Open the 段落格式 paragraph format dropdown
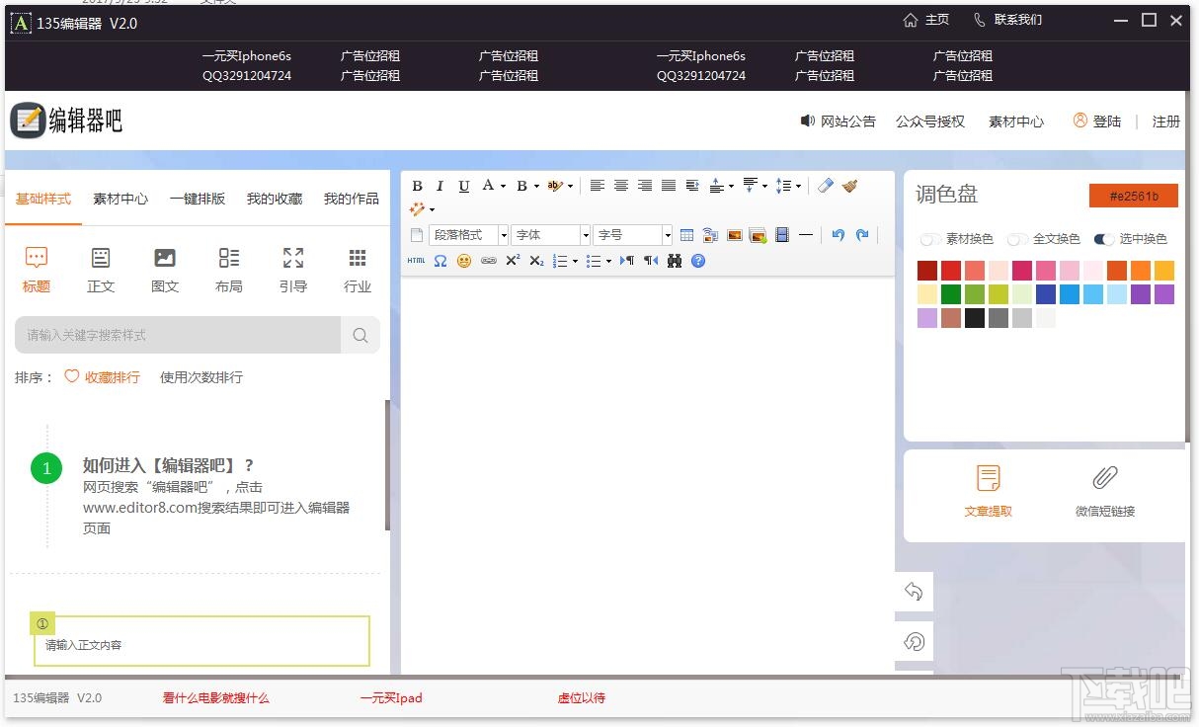Screen dimensions: 1199x727 point(469,235)
